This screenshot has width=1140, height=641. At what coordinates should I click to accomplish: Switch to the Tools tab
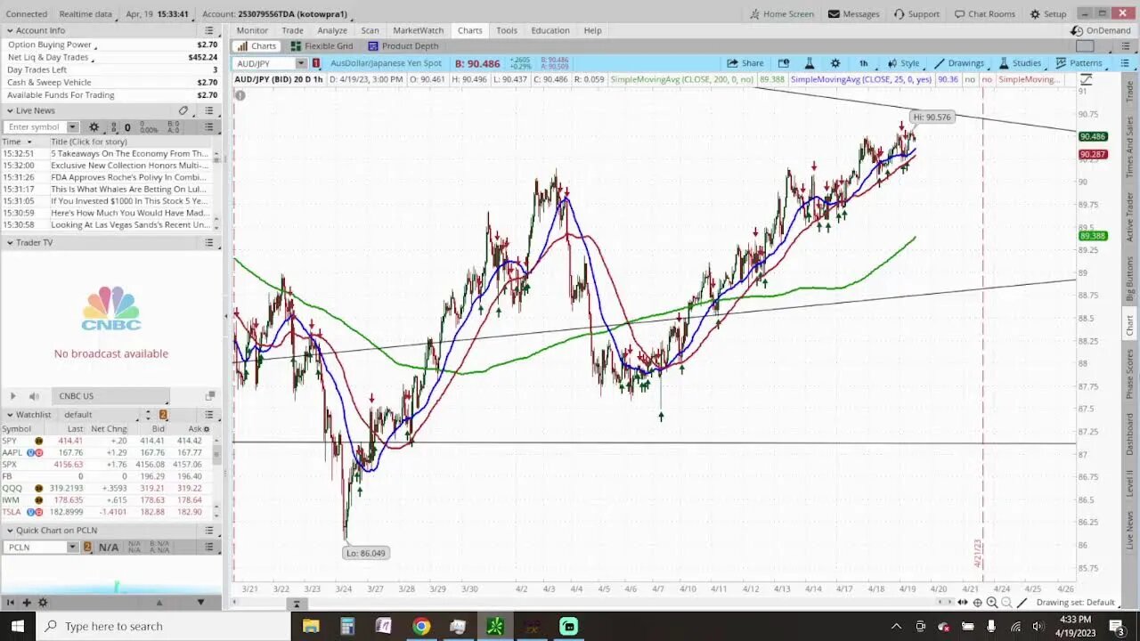[x=507, y=30]
